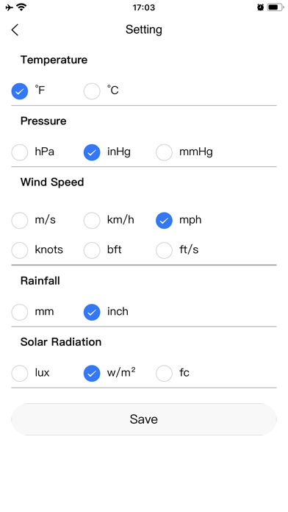Go back using the arrow icon

pos(15,29)
